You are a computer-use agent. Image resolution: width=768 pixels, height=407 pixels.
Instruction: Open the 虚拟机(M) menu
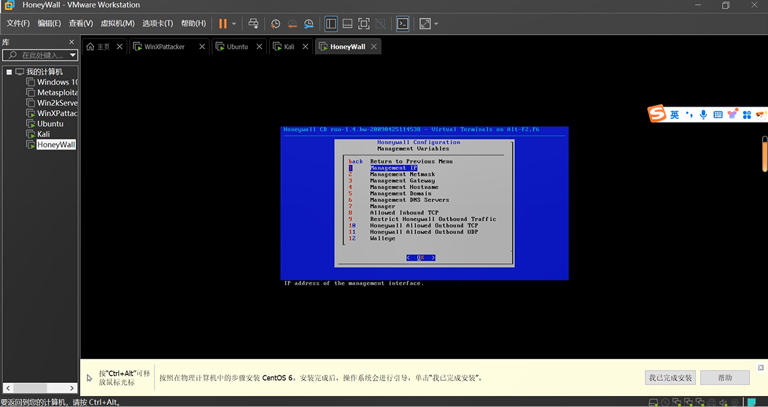tap(117, 23)
